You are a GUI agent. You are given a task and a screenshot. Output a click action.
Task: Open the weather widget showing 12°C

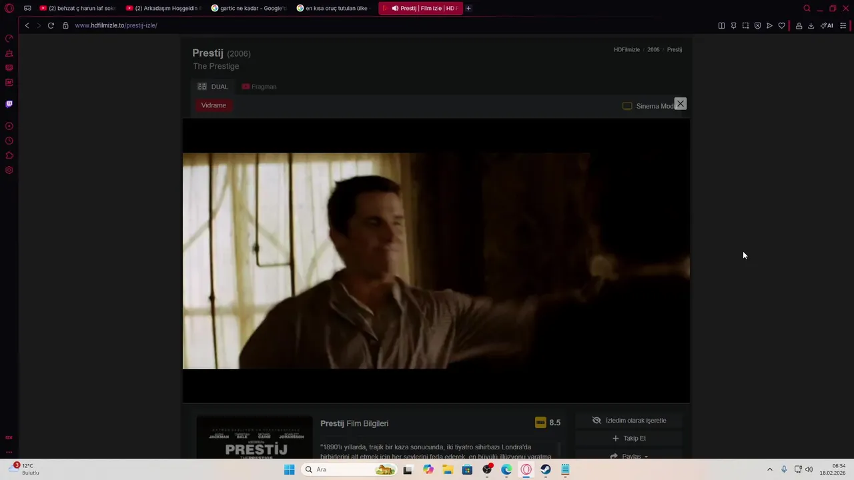click(x=24, y=469)
